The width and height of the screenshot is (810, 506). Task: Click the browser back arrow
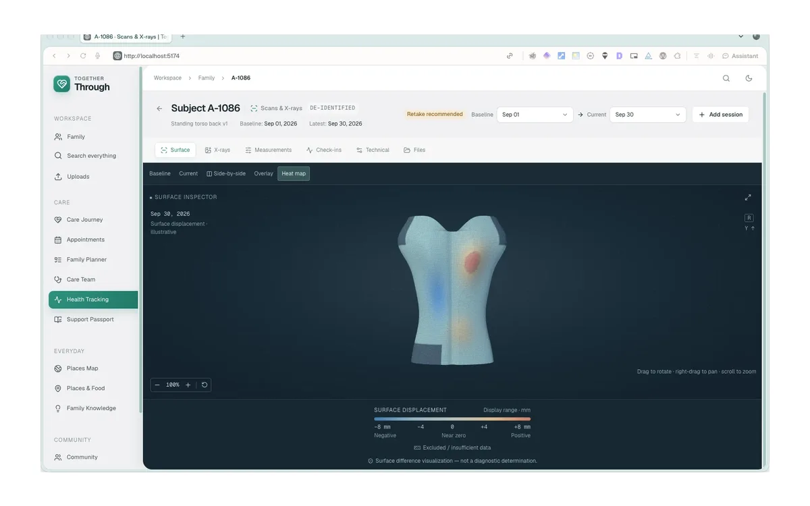(x=55, y=56)
